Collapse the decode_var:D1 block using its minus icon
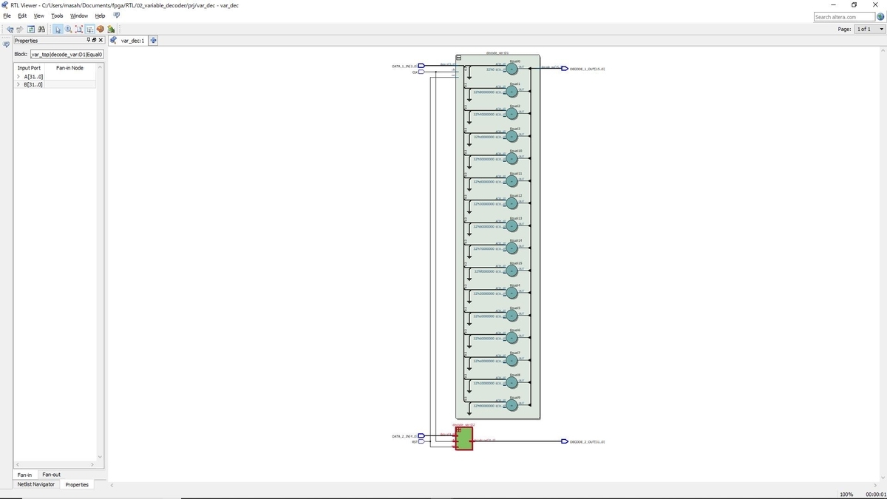Image resolution: width=887 pixels, height=499 pixels. [x=459, y=57]
